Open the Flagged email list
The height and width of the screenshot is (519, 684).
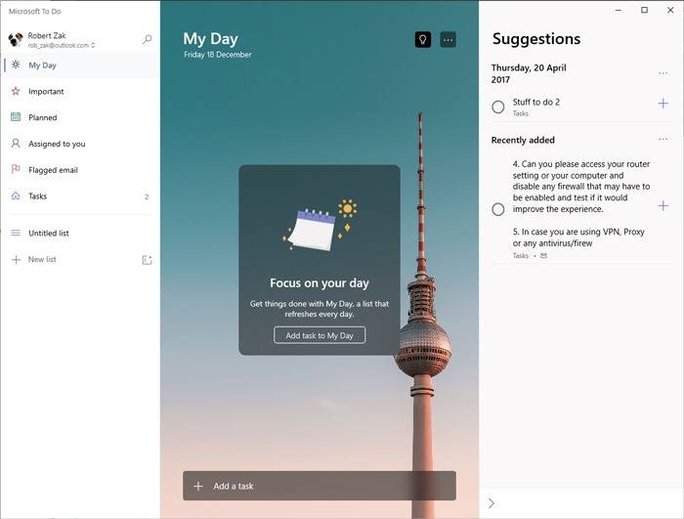coord(80,170)
